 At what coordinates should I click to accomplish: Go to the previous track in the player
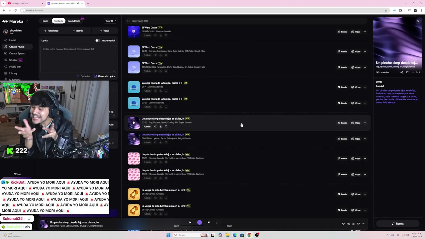click(190, 222)
